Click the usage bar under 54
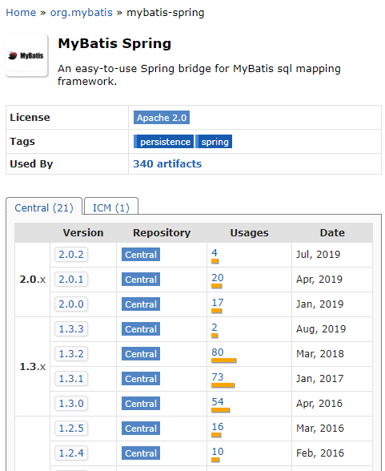The image size is (385, 471). (221, 410)
